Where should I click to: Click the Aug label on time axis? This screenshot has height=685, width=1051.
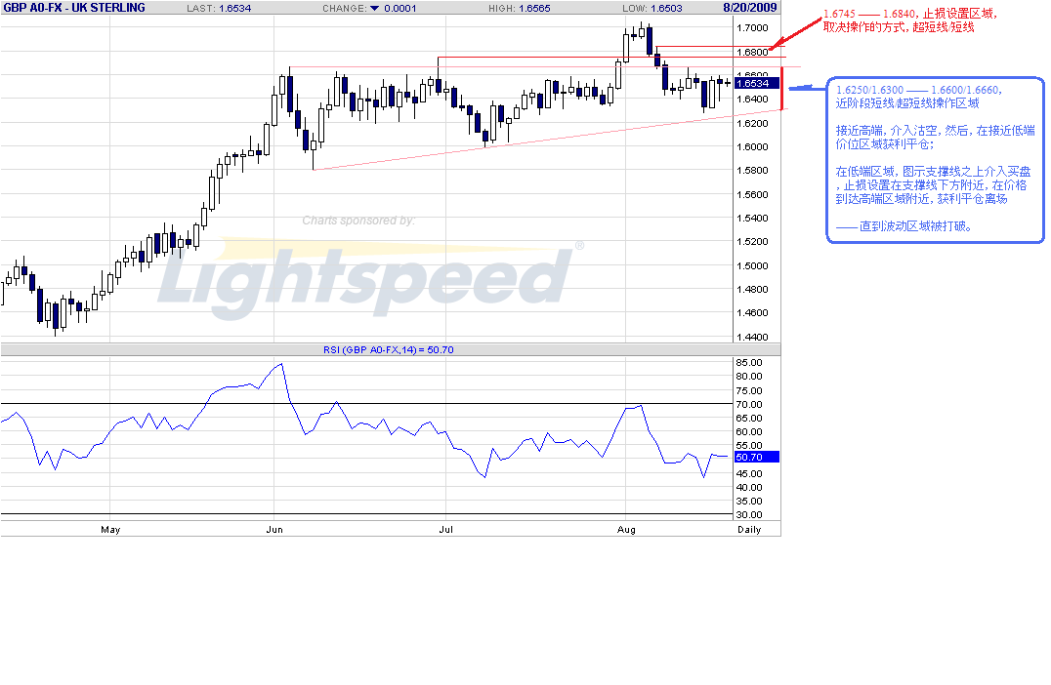click(x=626, y=530)
